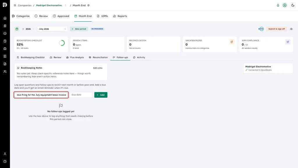Open the compass icon in sidebar
This screenshot has width=298, height=168.
(5, 34)
